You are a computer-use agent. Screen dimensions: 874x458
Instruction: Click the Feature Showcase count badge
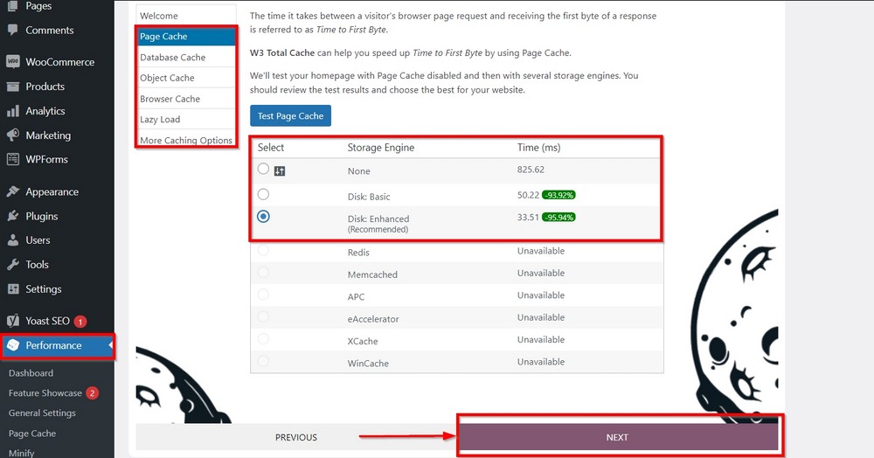pos(93,392)
